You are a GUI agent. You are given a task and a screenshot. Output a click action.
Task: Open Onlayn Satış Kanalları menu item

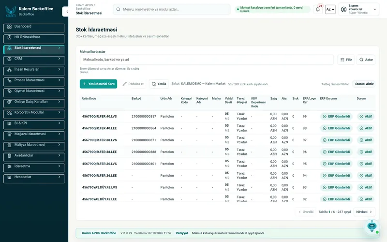(x=34, y=103)
